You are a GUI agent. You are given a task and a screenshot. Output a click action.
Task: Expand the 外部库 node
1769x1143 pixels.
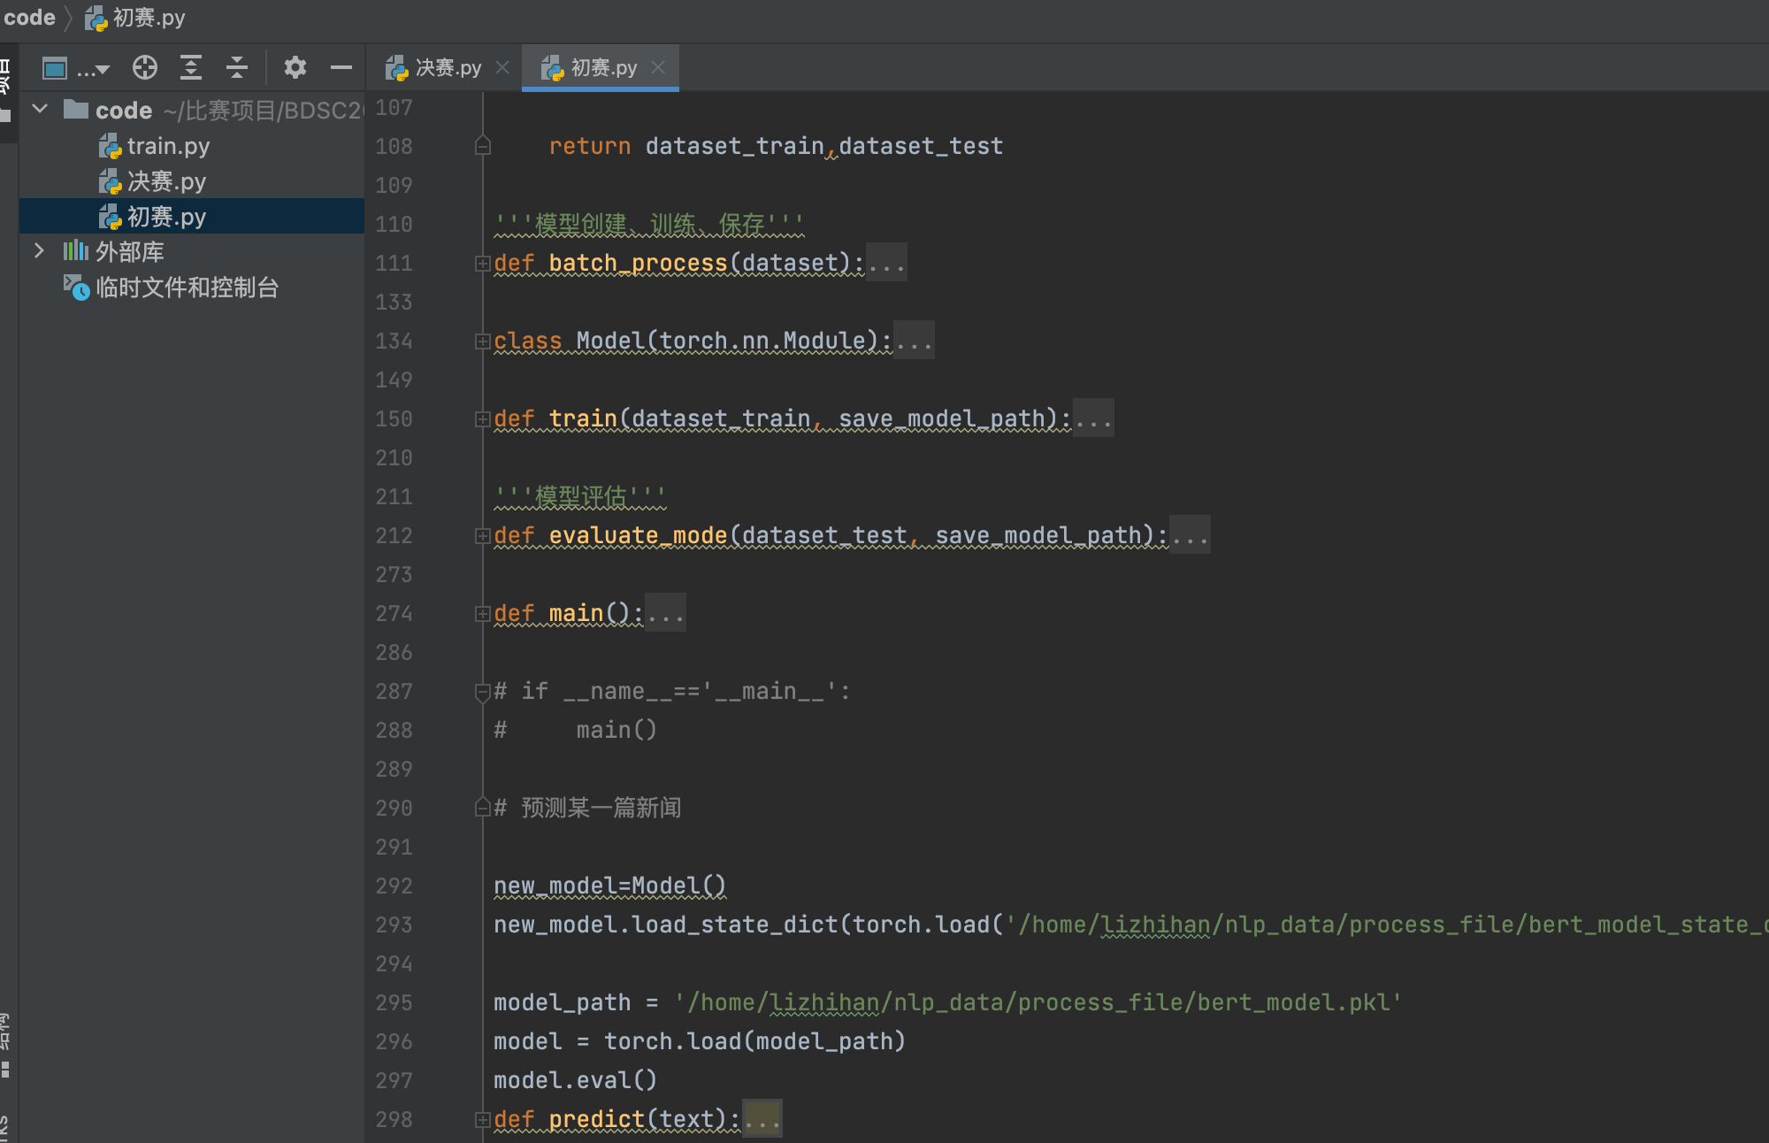39,251
